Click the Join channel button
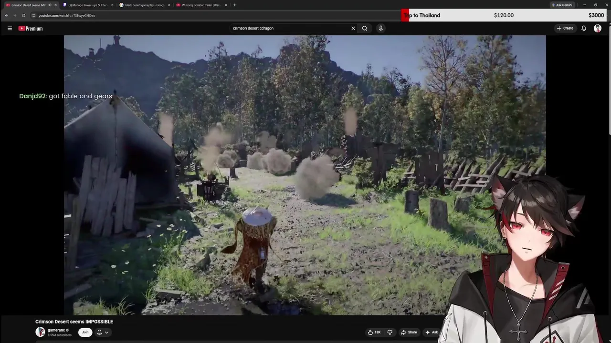The width and height of the screenshot is (611, 343). (x=85, y=332)
